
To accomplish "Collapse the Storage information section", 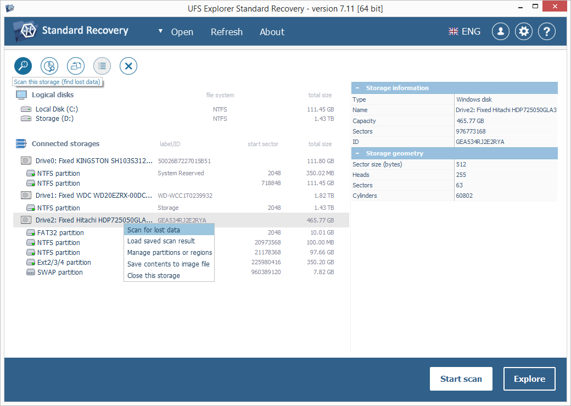I will [357, 88].
